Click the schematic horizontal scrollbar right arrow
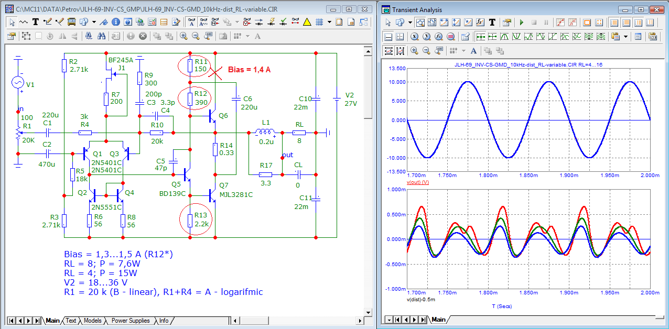Viewport: 669px width, 329px height. pos(359,321)
